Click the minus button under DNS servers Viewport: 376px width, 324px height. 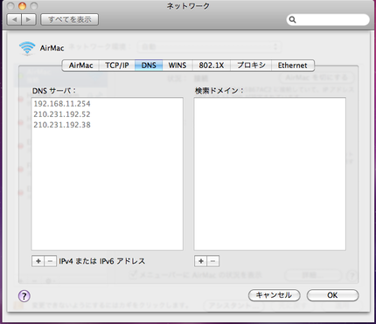[50, 261]
